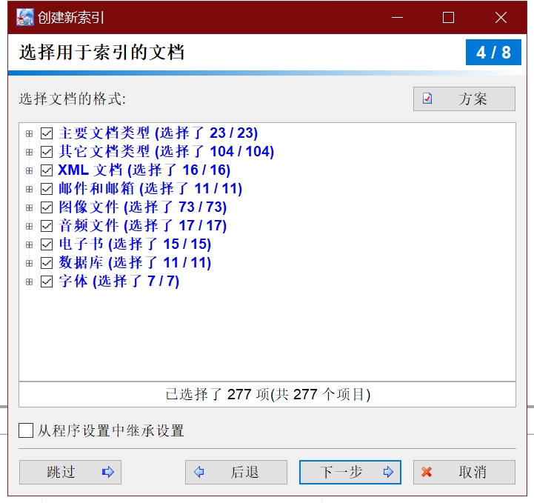Expand the 音频文件 tree node

pyautogui.click(x=30, y=226)
